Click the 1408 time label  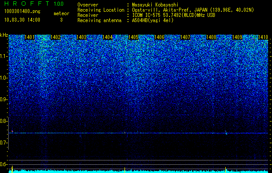pyautogui.click(x=211, y=37)
